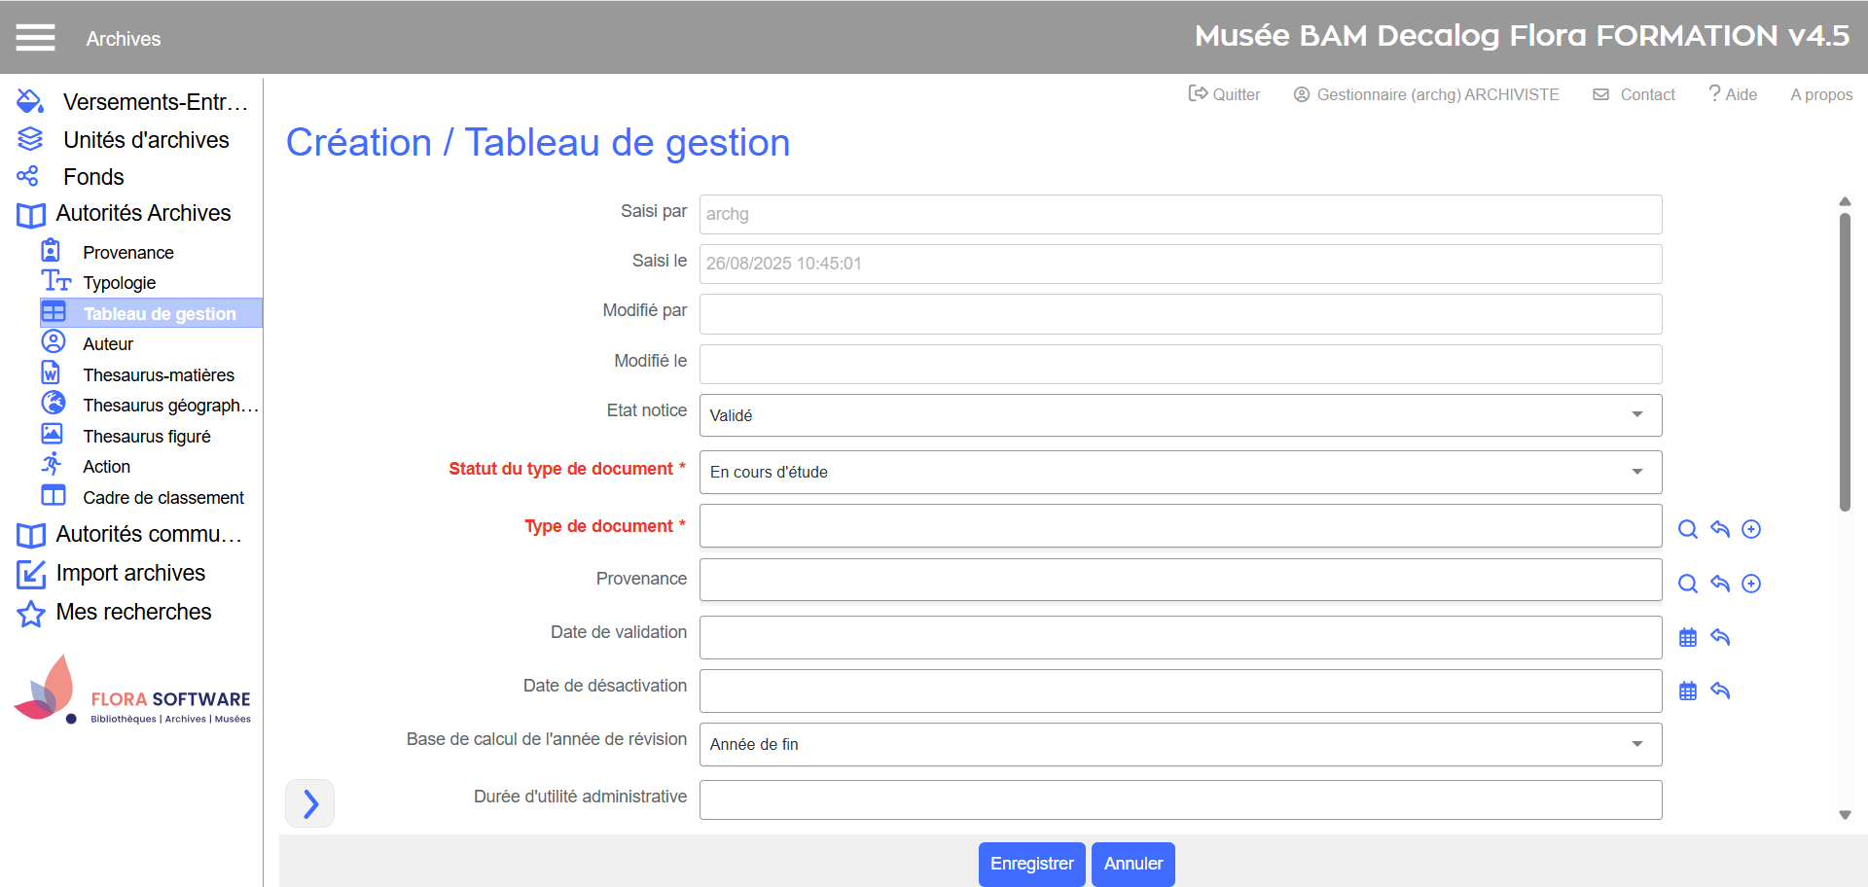Expand the Etat notice dropdown
This screenshot has height=887, width=1868.
point(1179,415)
